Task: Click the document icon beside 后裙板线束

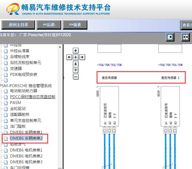Action: point(6,57)
